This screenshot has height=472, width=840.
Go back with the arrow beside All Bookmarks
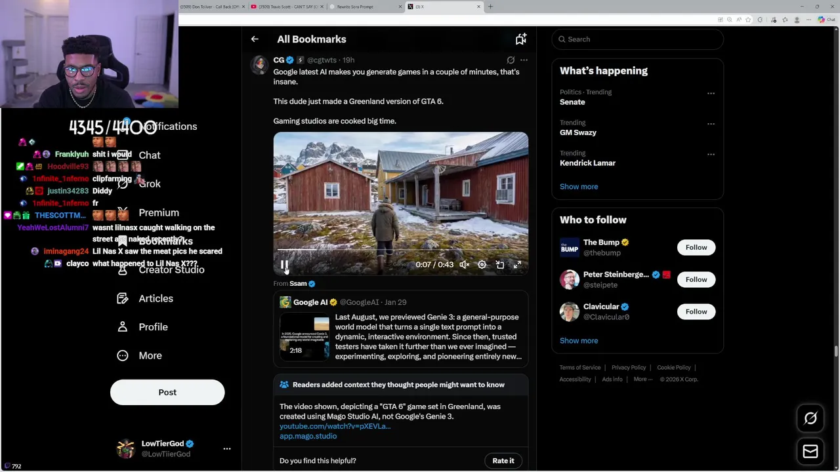[x=255, y=39]
